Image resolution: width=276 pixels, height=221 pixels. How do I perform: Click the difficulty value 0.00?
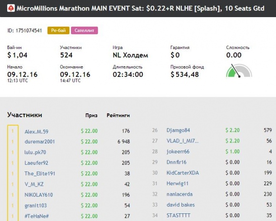pos(234,55)
